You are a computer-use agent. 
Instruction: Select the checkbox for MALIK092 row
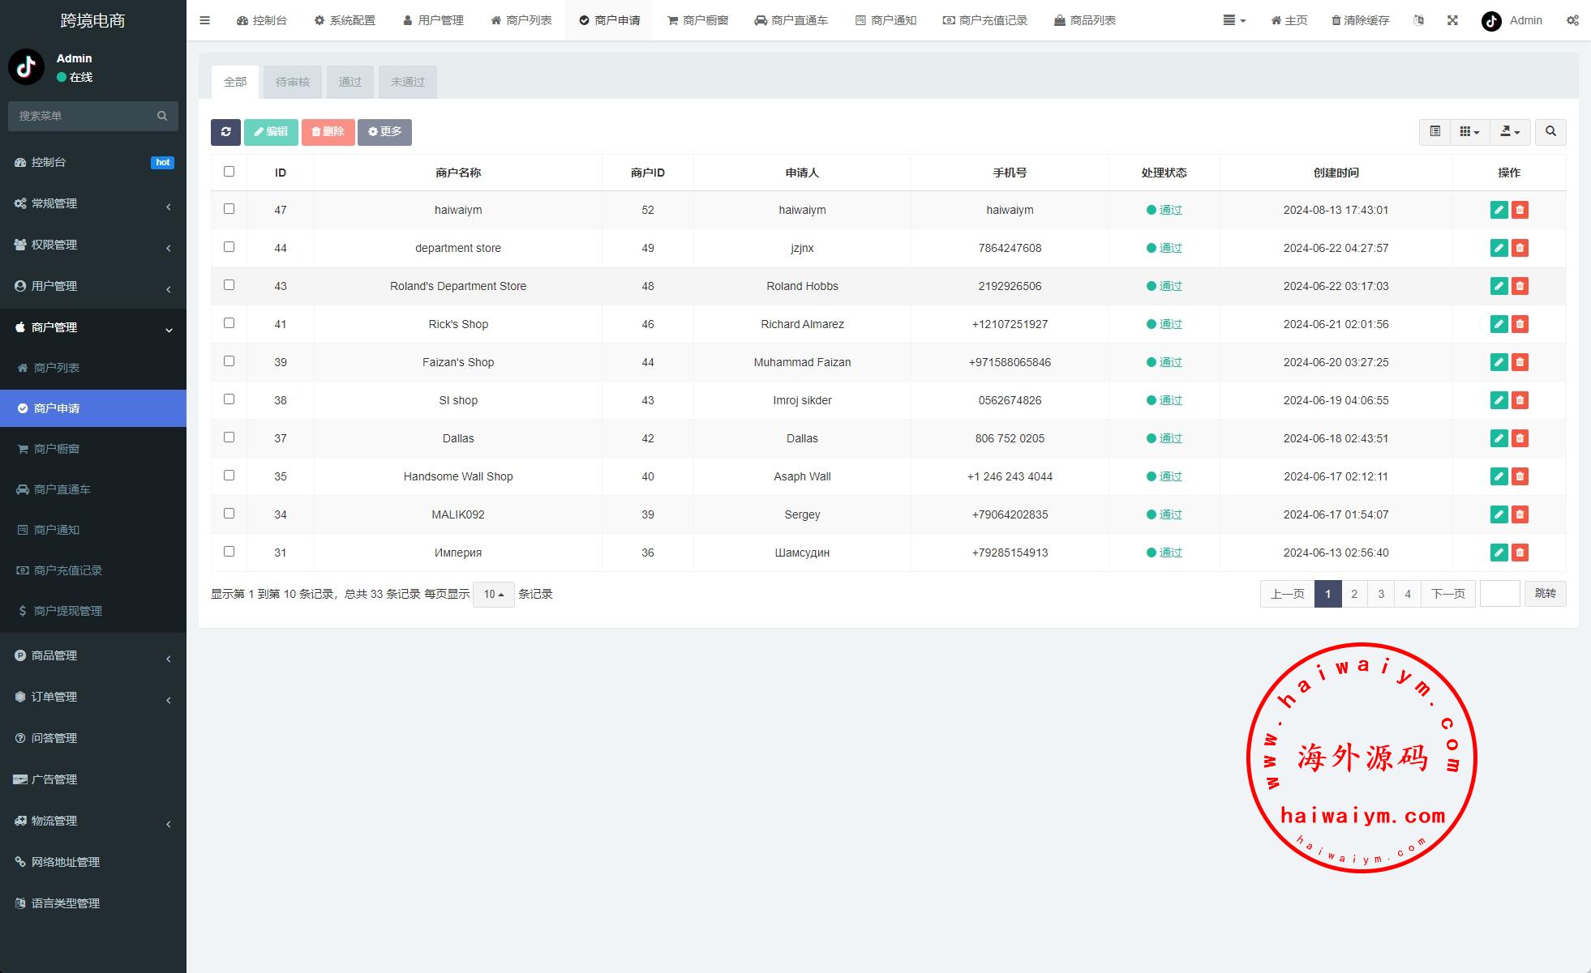pos(229,514)
